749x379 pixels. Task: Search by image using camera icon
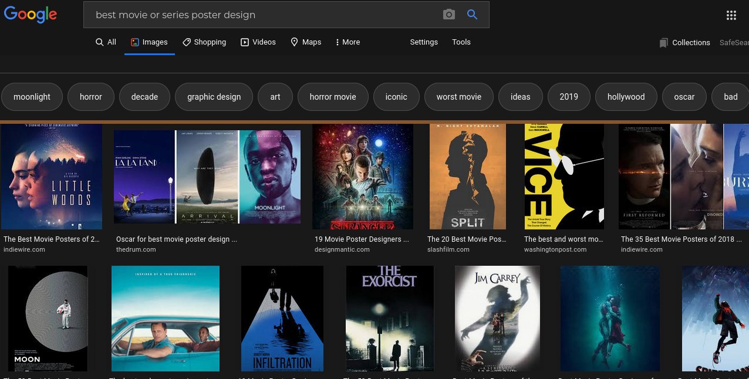pos(449,15)
